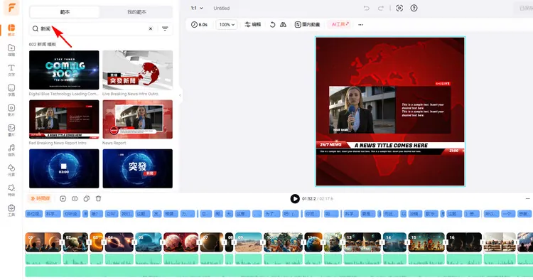
Task: Open the help question mark icon
Action: click(x=414, y=8)
